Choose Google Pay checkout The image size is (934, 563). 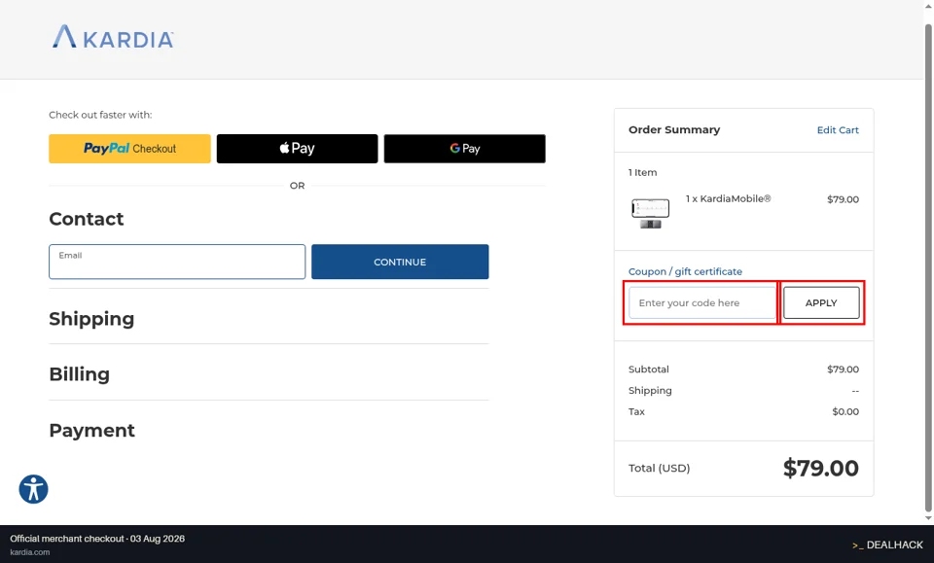pyautogui.click(x=465, y=149)
